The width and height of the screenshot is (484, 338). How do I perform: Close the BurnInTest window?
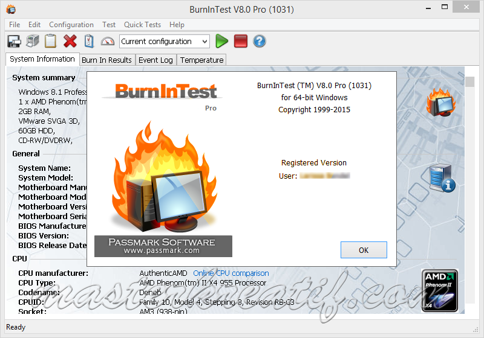tap(466, 7)
